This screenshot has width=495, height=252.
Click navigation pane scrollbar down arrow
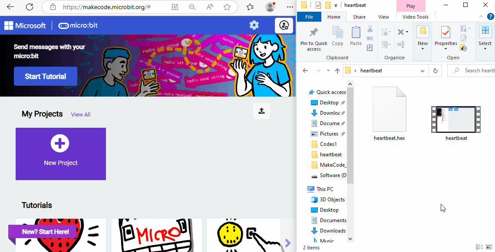point(350,239)
